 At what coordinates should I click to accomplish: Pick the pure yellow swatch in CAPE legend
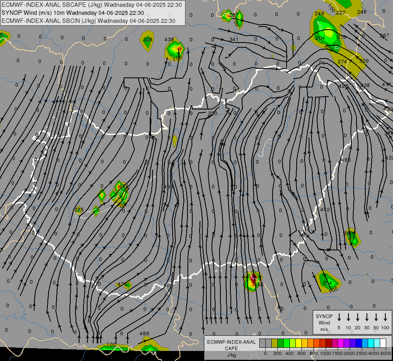[299, 343]
